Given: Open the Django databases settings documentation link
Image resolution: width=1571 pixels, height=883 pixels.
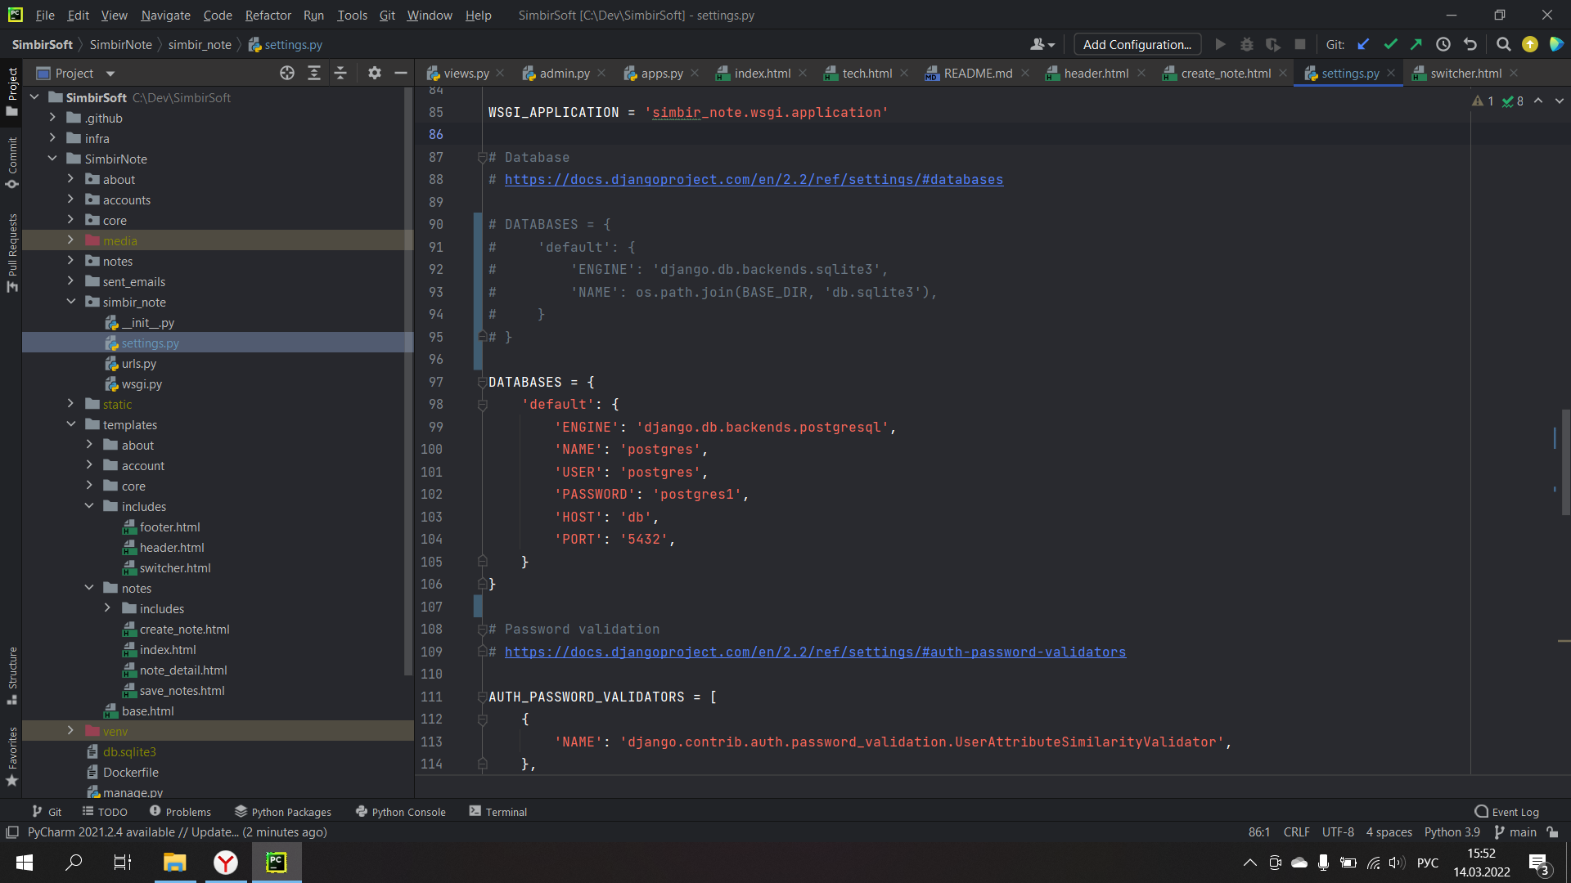Looking at the screenshot, I should (753, 179).
